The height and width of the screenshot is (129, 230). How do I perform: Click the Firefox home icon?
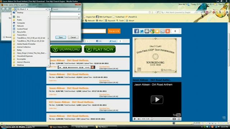click(227, 12)
